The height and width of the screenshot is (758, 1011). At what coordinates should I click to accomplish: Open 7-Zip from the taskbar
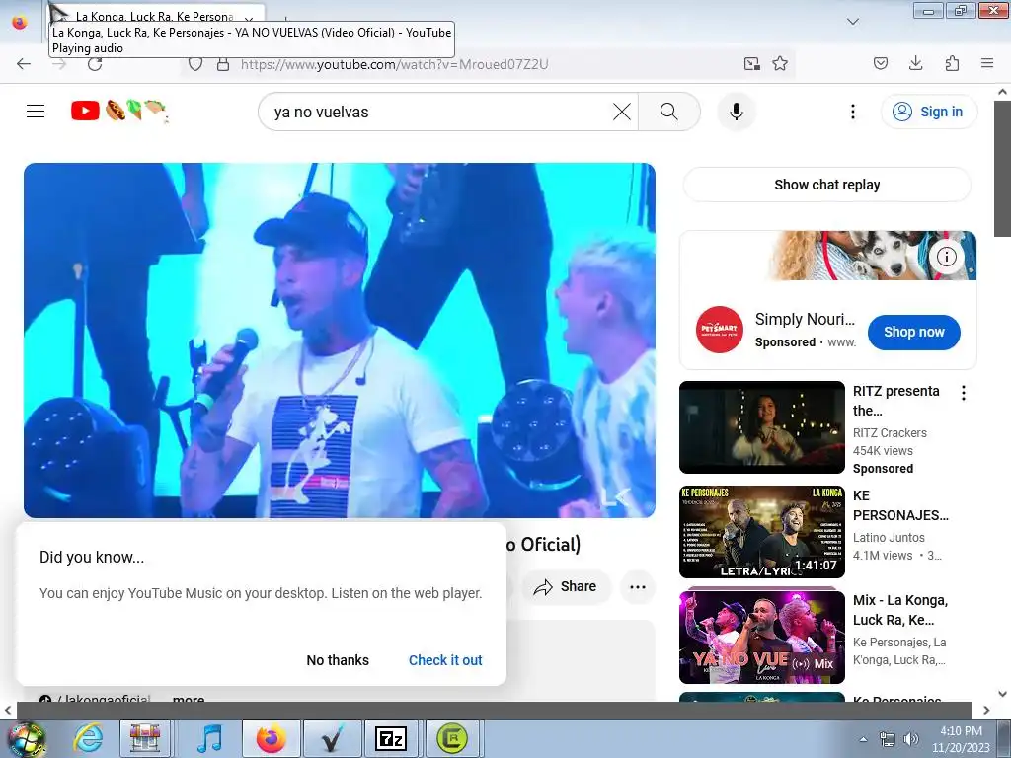click(391, 738)
